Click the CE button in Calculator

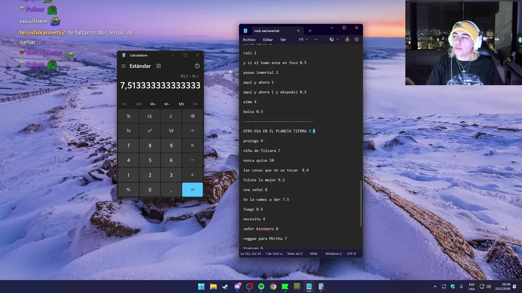click(x=150, y=116)
